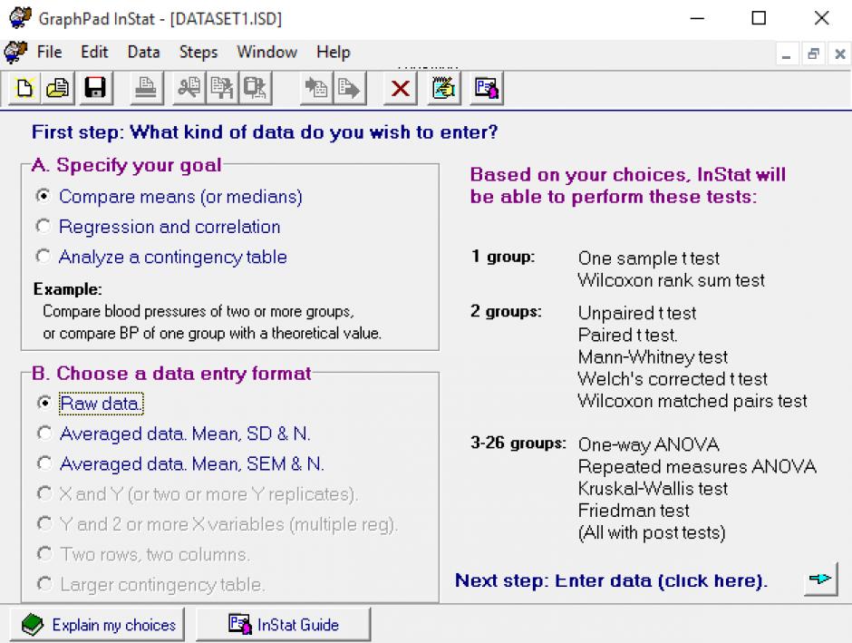Select Two rows, two columns option
This screenshot has width=852, height=643.
[x=144, y=554]
